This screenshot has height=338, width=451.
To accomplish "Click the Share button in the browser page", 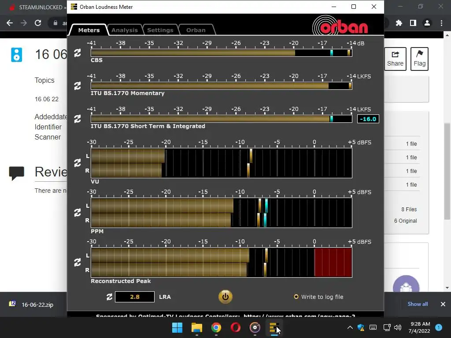I will (x=395, y=59).
